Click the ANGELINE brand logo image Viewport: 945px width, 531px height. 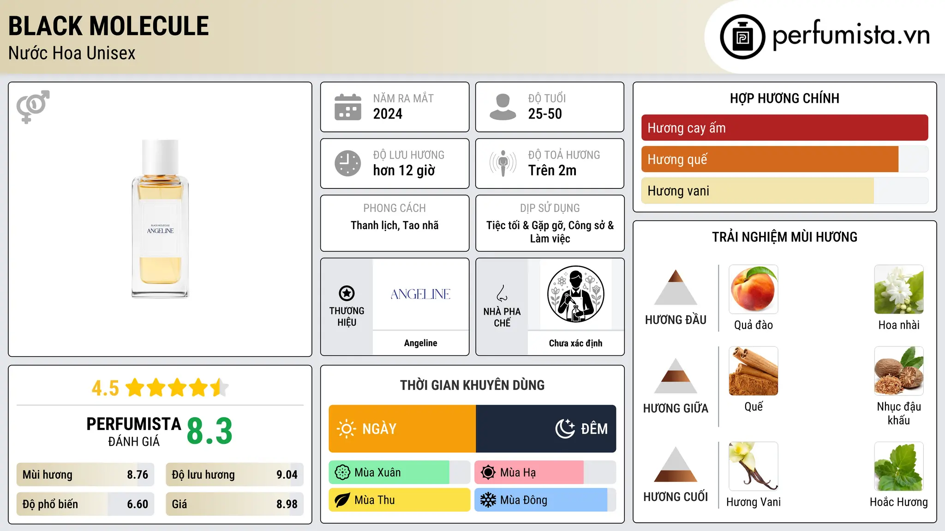pos(420,294)
